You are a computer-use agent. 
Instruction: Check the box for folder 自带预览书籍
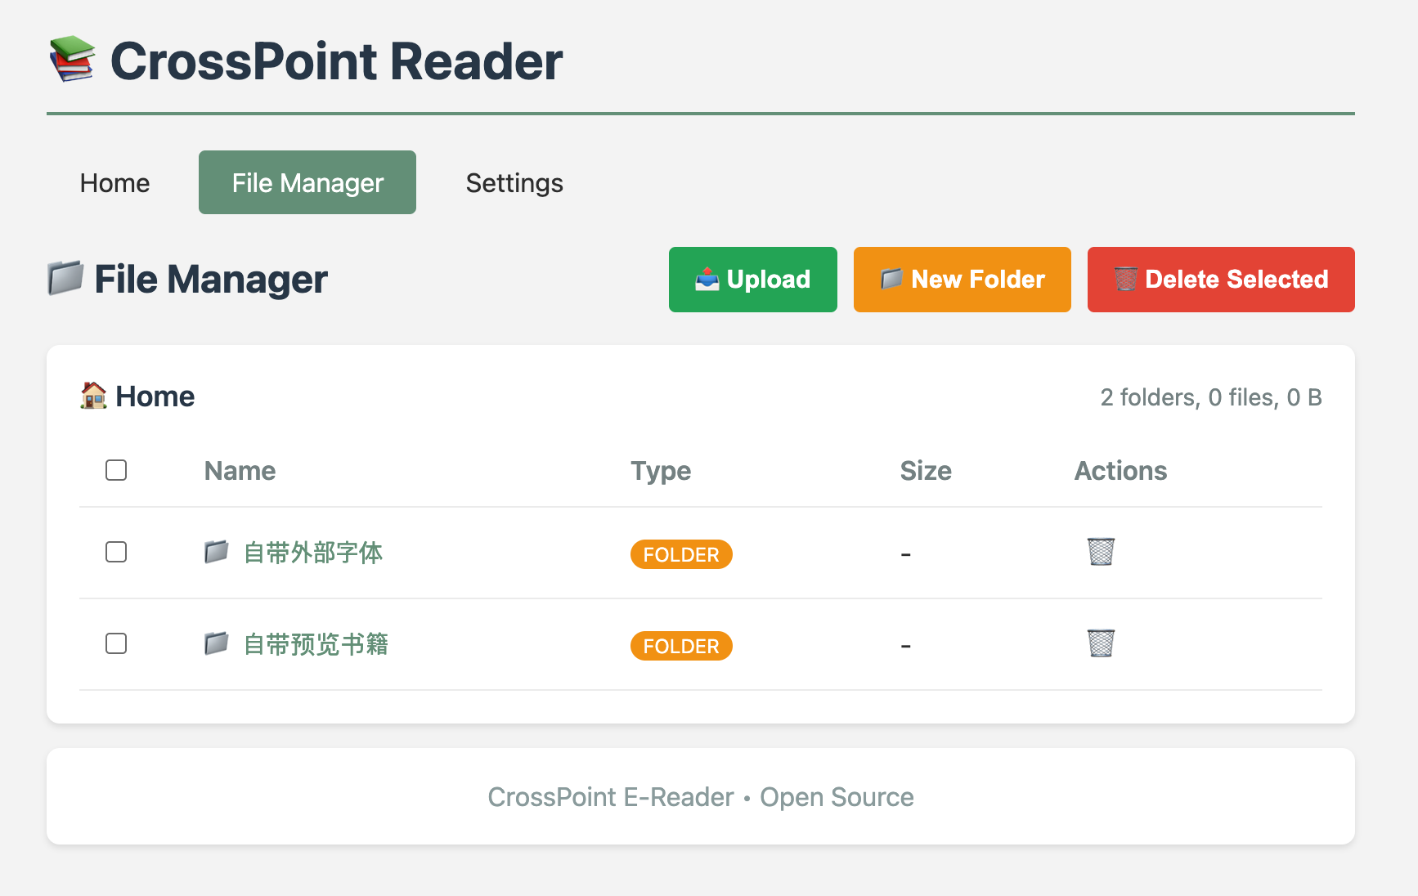click(116, 643)
